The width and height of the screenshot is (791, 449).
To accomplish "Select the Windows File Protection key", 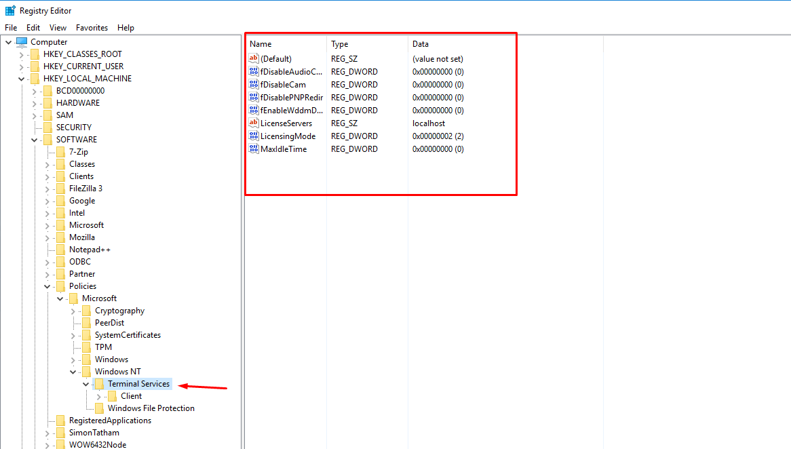I will tap(151, 408).
